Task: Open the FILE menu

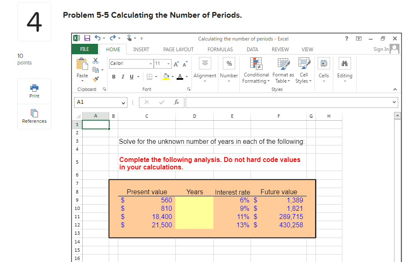Action: (x=84, y=48)
